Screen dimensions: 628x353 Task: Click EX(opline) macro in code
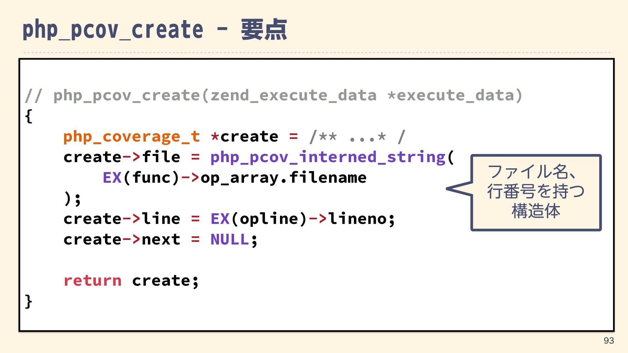258,219
